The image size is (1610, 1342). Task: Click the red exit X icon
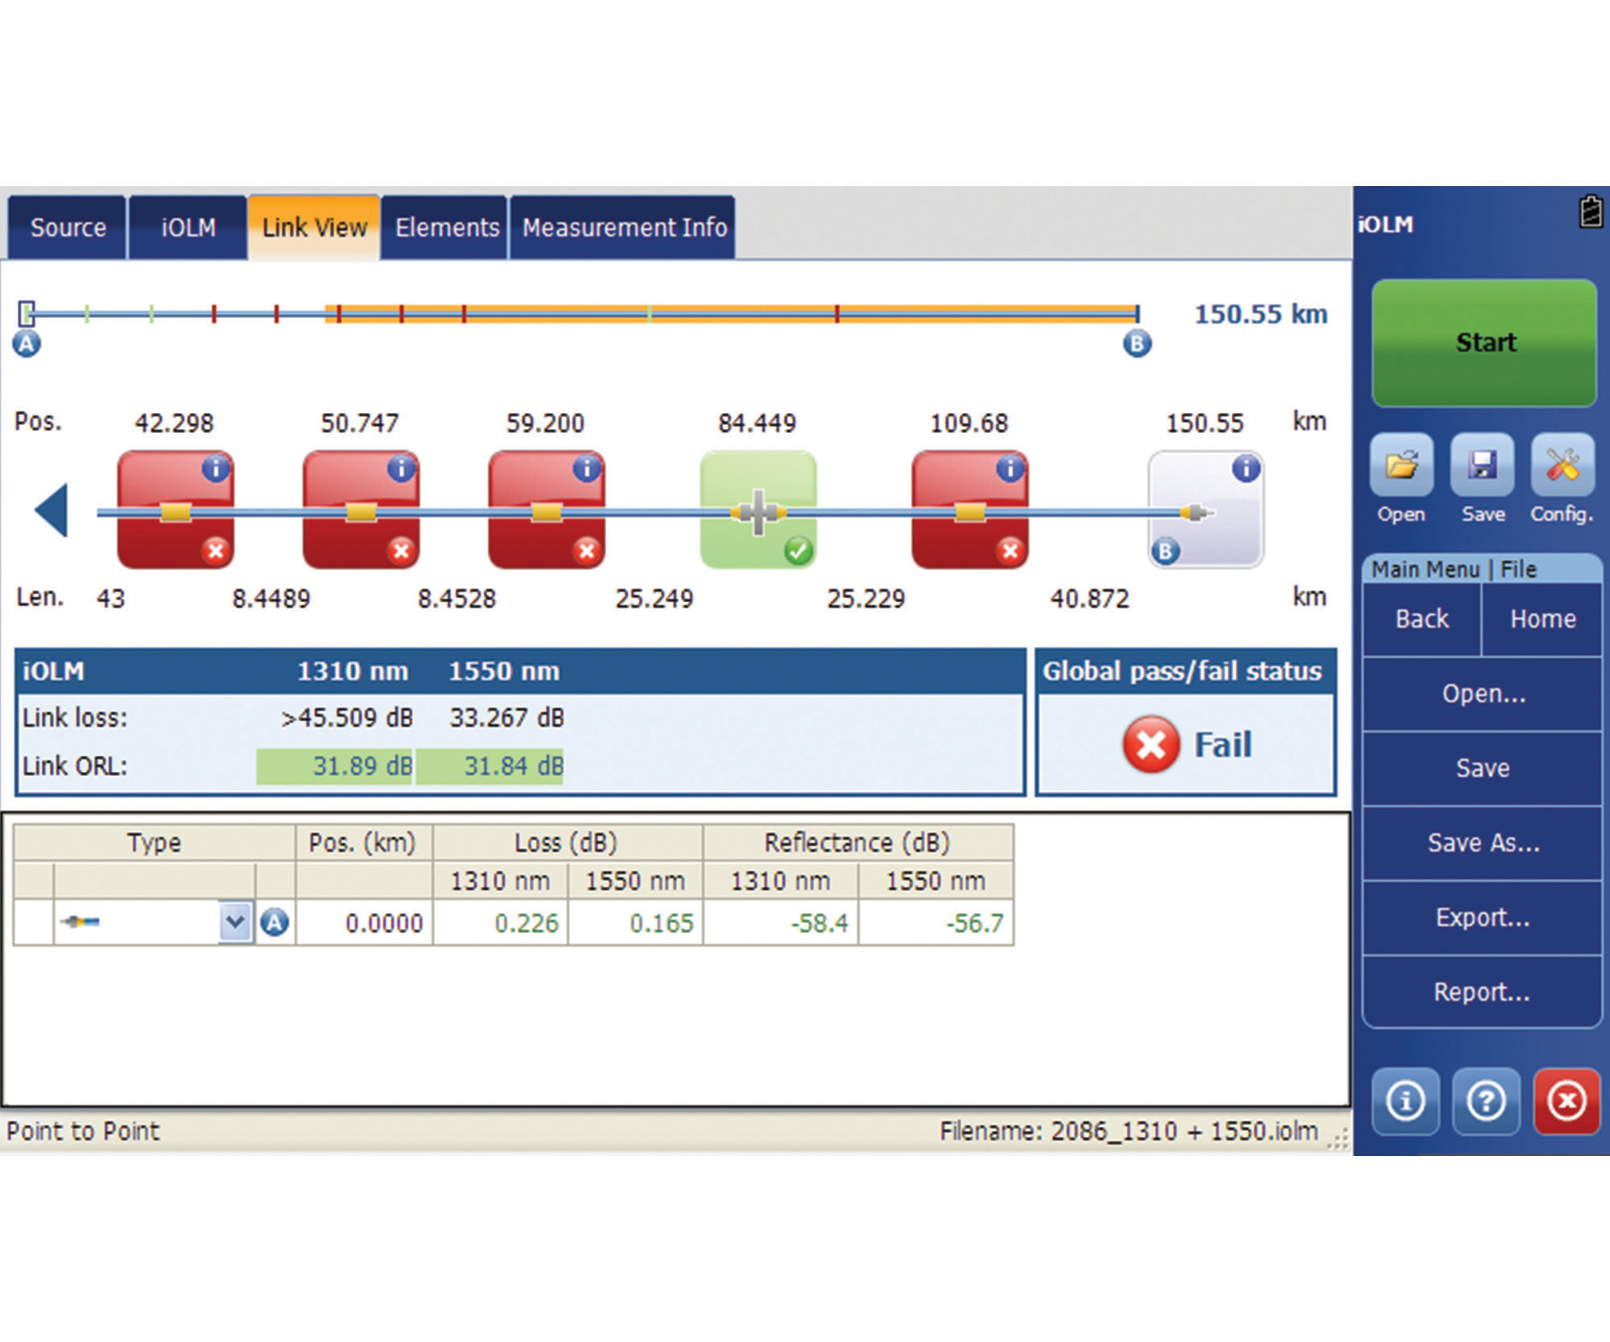(x=1566, y=1100)
